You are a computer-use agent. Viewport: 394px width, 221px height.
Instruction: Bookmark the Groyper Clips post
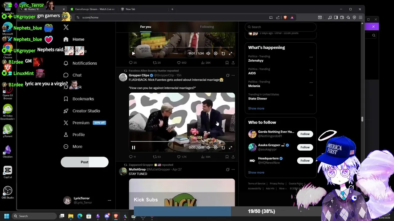tap(227, 157)
